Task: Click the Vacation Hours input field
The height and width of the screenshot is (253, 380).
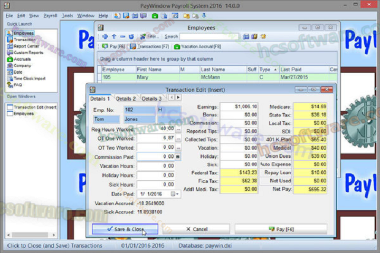Action: (x=156, y=166)
